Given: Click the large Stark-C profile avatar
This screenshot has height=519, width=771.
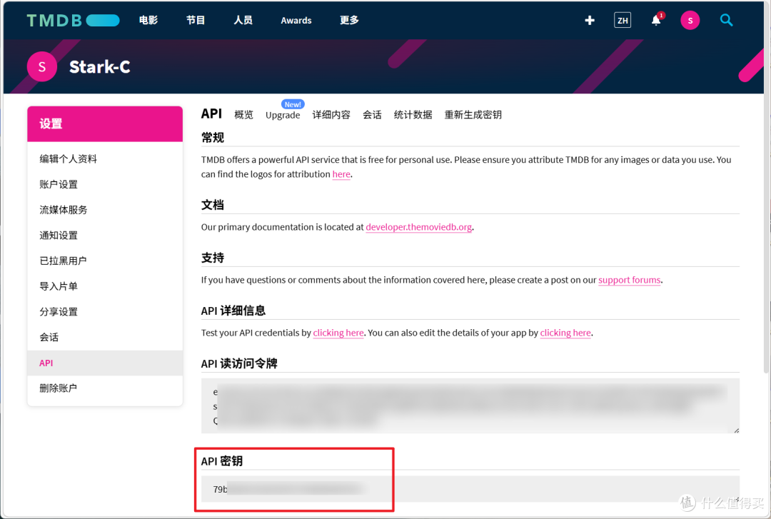Looking at the screenshot, I should click(x=42, y=66).
